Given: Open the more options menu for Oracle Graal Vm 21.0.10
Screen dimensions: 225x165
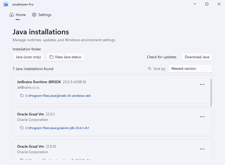Looking at the screenshot, I should 202,149.
